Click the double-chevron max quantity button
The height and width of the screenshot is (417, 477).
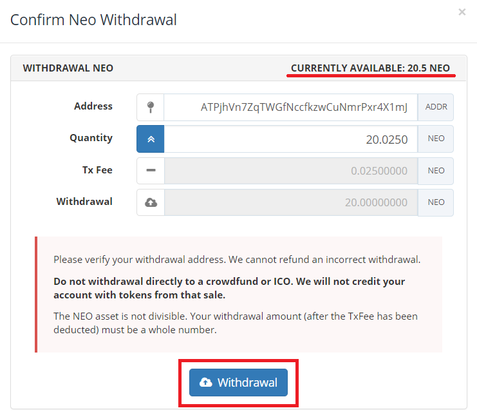pyautogui.click(x=150, y=139)
